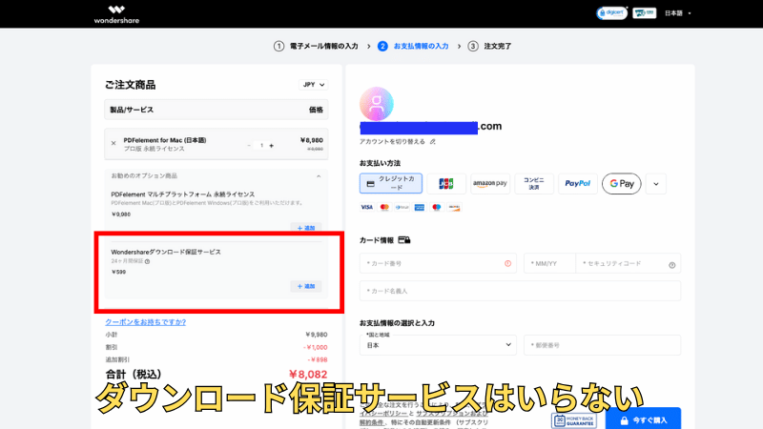This screenshot has height=429, width=763.
Task: Focus the セキュリティコード field
Action: pyautogui.click(x=629, y=264)
